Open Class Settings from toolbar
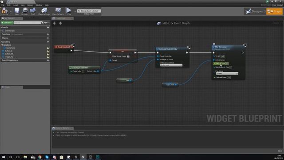 (44, 11)
